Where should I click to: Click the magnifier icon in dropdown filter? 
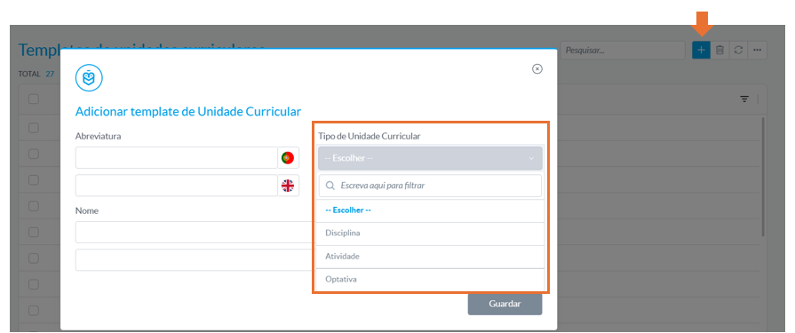[330, 186]
